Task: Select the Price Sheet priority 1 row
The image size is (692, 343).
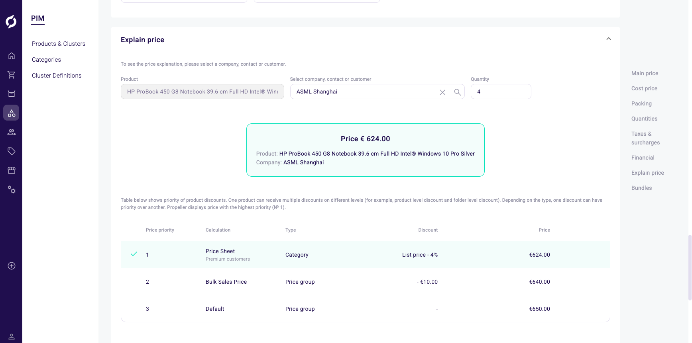Action: [365, 255]
